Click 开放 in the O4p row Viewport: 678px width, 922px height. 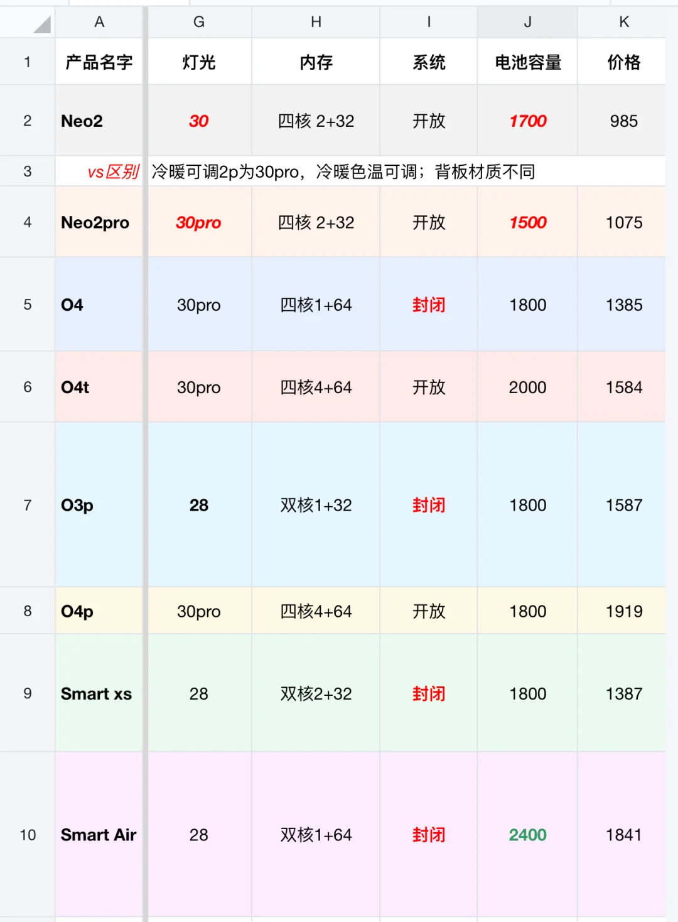tap(429, 611)
